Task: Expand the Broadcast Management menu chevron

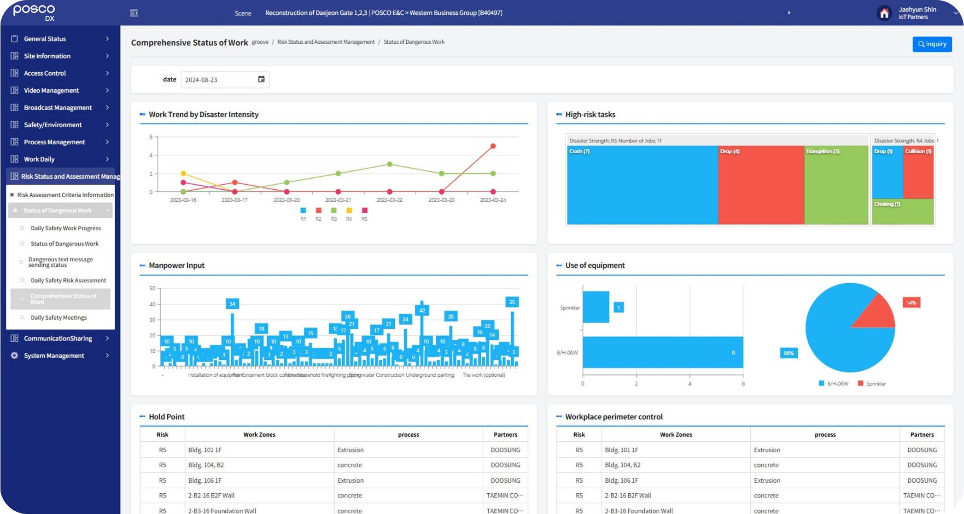Action: point(107,107)
